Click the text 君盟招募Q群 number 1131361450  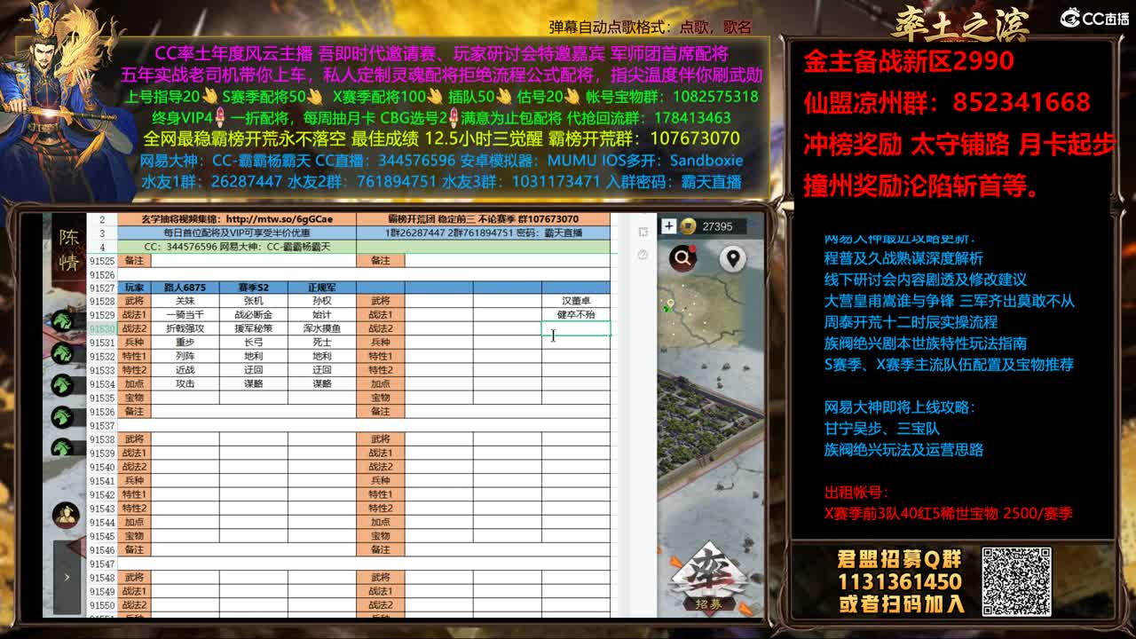point(901,581)
